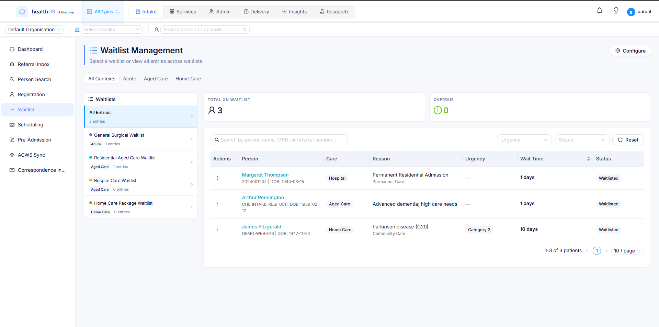
Task: Switch to the Services tab
Action: pyautogui.click(x=183, y=12)
